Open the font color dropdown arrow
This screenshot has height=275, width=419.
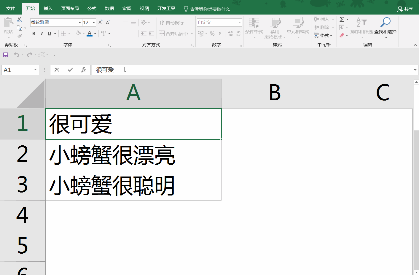[x=95, y=34]
